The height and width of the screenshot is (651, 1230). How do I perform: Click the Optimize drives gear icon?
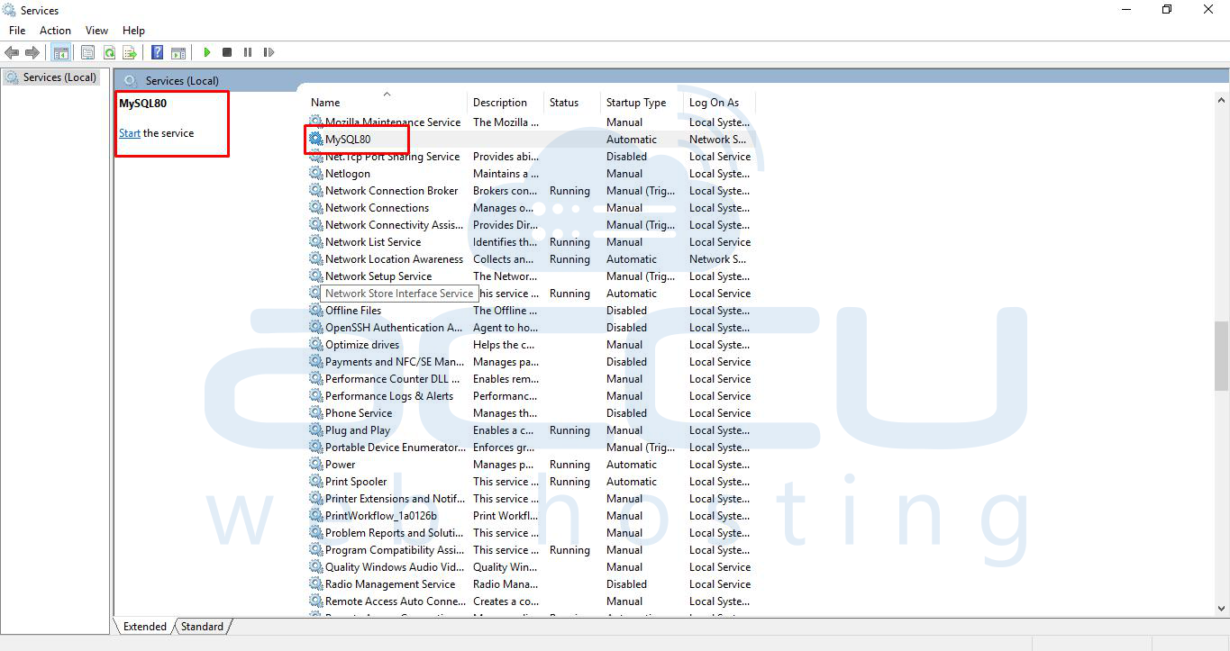315,344
